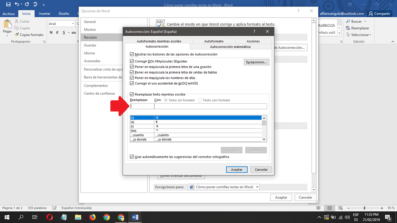Collapse the ribbon with the arrow
The height and width of the screenshot is (223, 397).
tap(393, 42)
